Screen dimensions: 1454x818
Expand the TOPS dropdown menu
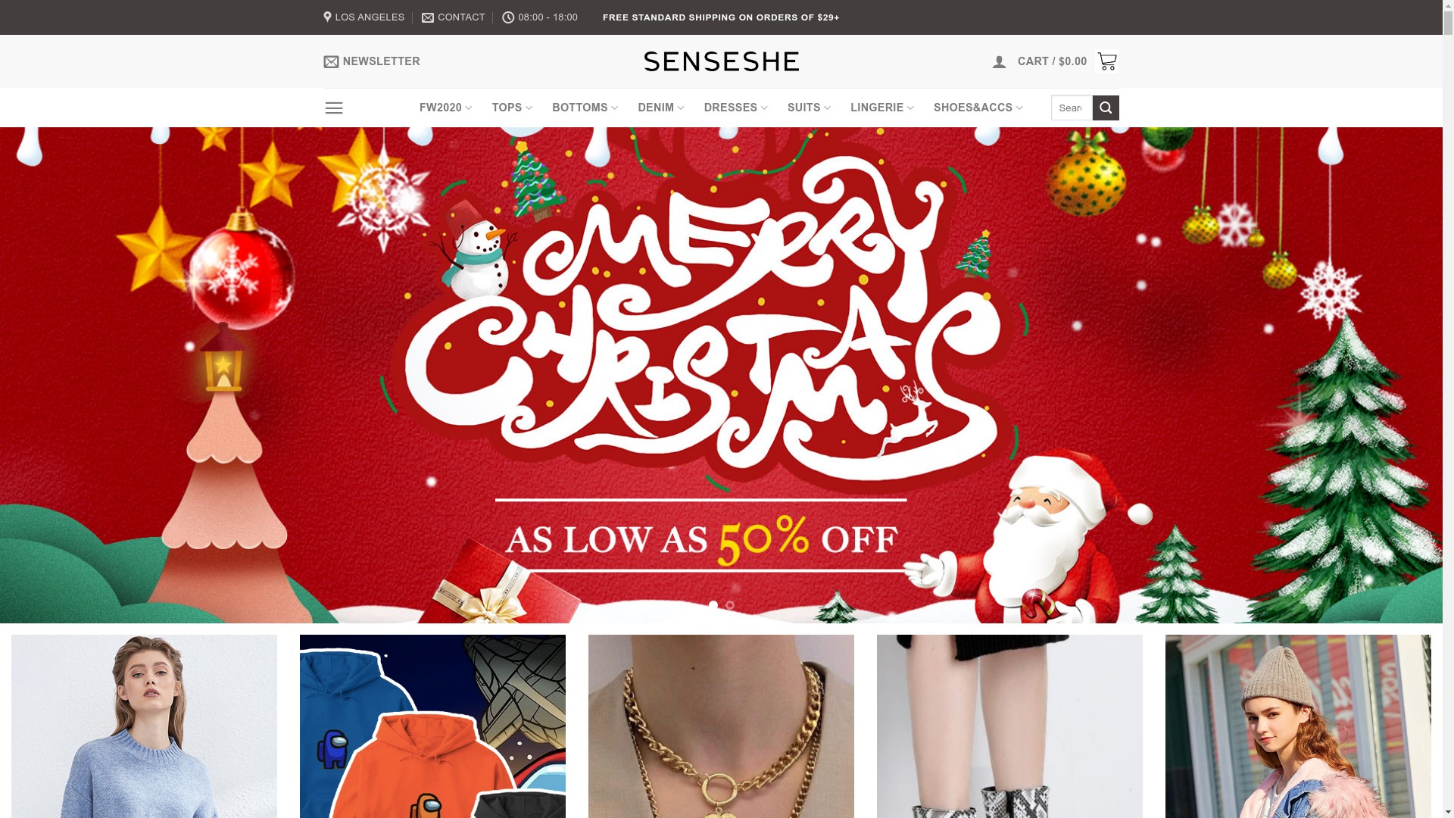512,108
